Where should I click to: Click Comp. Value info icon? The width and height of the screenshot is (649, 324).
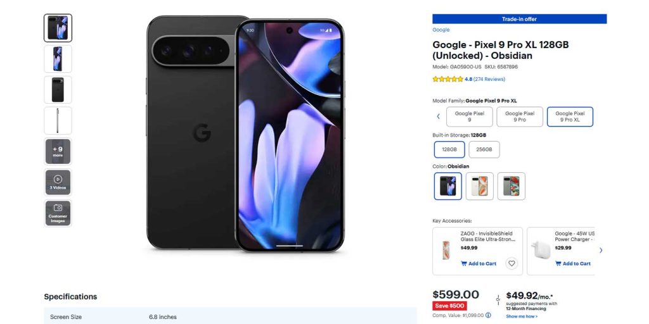488,315
